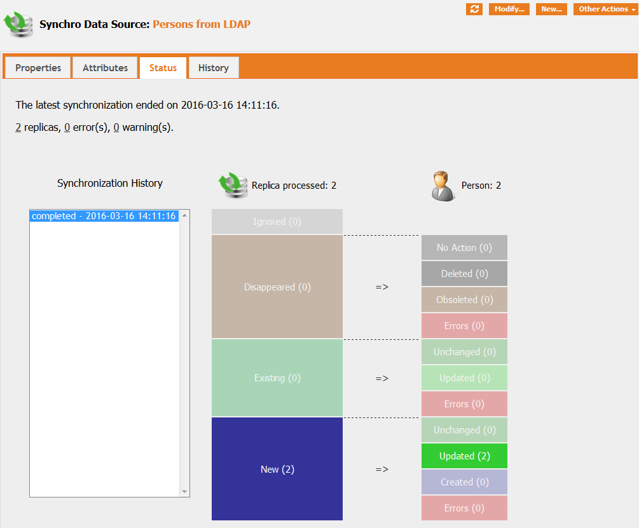Select the completed 2016-03-16 synchronization entry

[x=104, y=216]
